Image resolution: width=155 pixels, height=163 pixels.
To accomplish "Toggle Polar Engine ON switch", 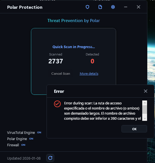I will (x=31, y=139).
